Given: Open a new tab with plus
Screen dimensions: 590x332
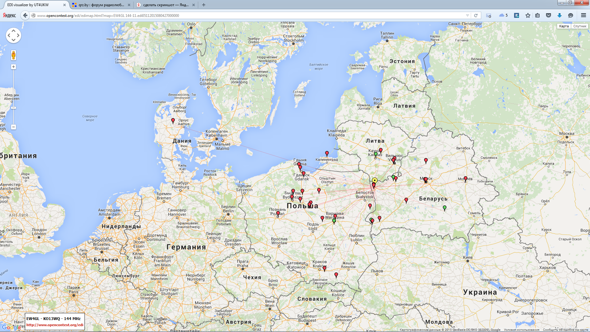Looking at the screenshot, I should click(204, 5).
